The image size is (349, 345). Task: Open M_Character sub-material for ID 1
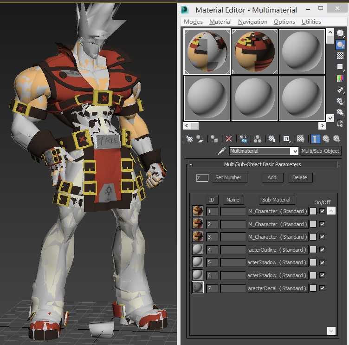pos(278,211)
